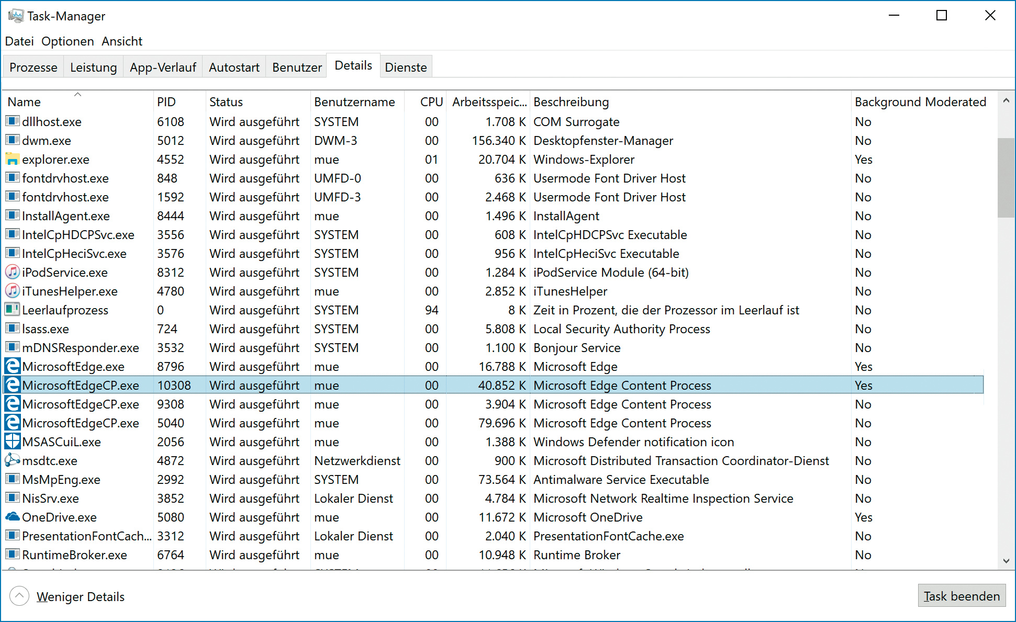Click the Leerlaufprozess icon
The image size is (1016, 622).
[x=12, y=310]
